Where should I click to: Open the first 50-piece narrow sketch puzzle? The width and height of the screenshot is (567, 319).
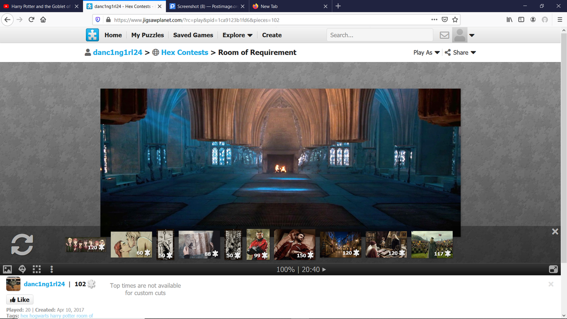[165, 245]
